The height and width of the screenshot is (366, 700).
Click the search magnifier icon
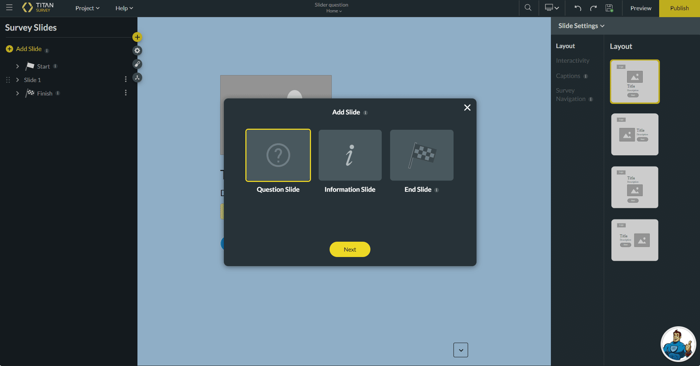click(x=528, y=8)
